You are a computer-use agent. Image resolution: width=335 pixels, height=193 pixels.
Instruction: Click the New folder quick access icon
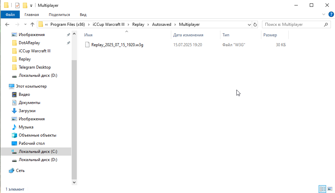tap(25, 5)
